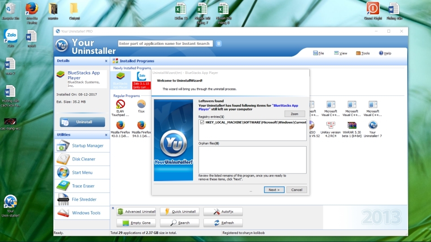Viewport: 431px width, 242px height.
Task: Click Quick Uninstall button
Action: coord(180,212)
